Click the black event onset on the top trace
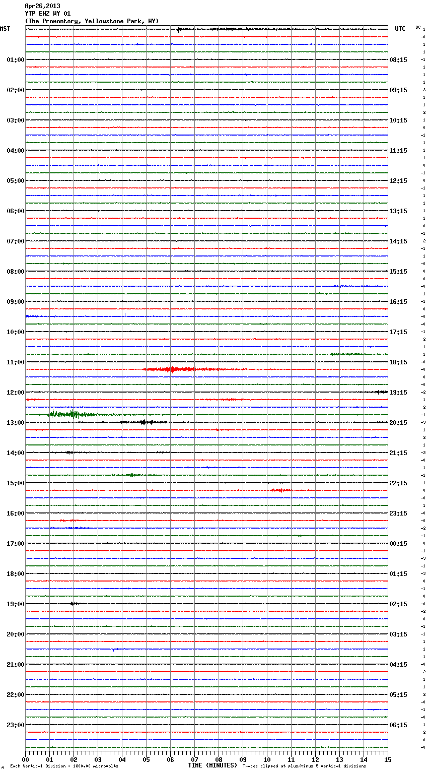428x773 pixels. tap(179, 29)
